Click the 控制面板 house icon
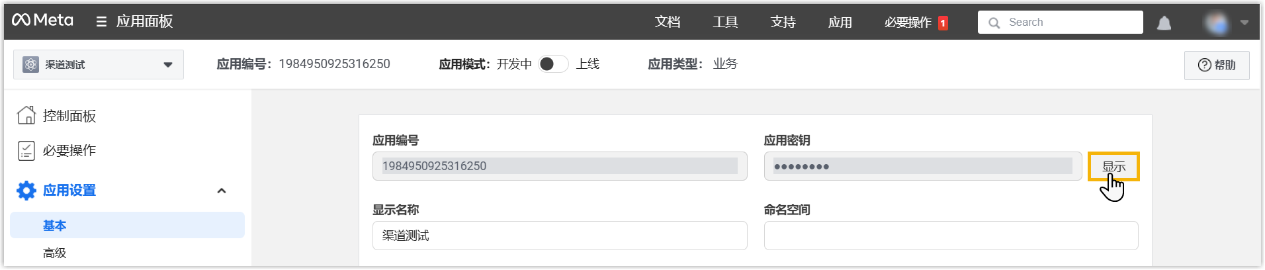This screenshot has height=270, width=1265. point(26,115)
